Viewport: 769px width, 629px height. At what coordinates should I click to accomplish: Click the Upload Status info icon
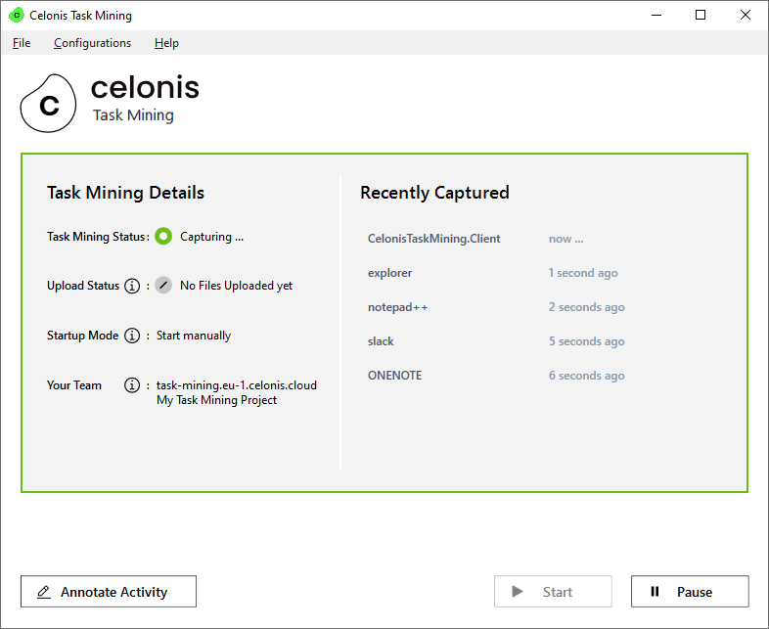click(x=132, y=286)
